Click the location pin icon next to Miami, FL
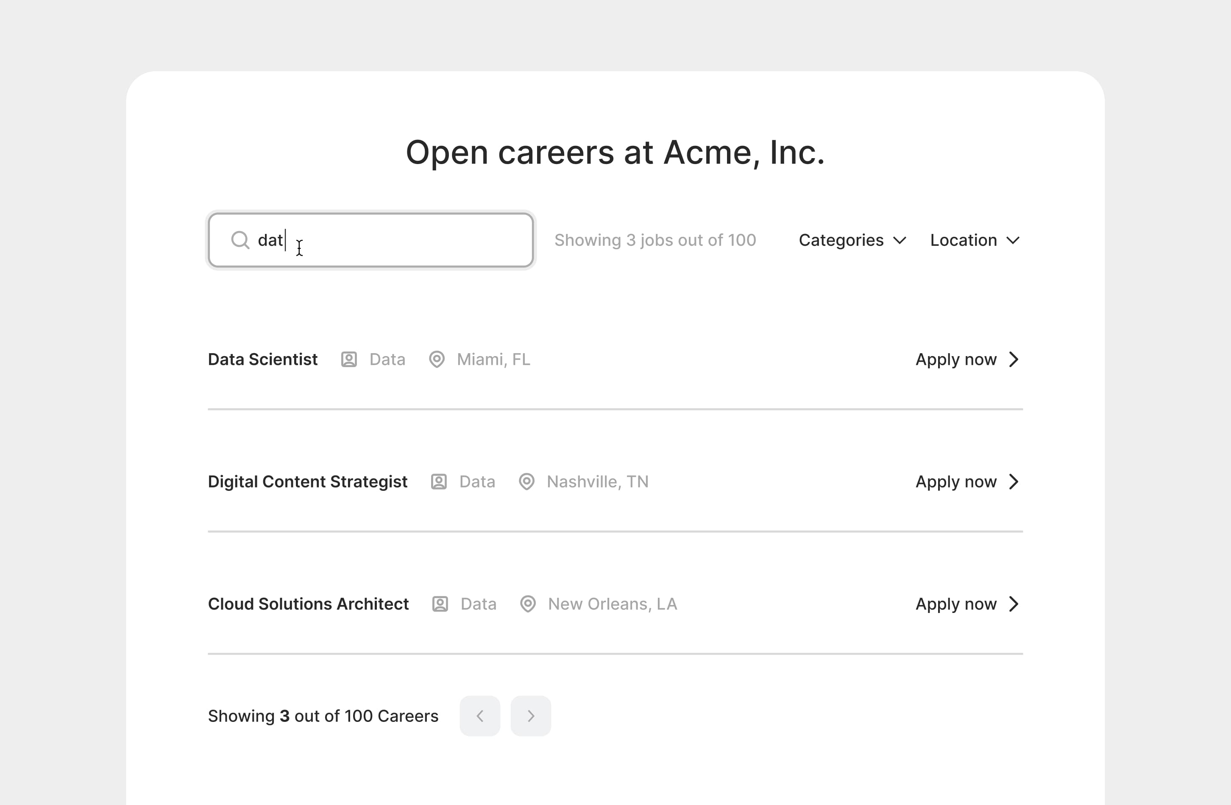 click(x=437, y=359)
